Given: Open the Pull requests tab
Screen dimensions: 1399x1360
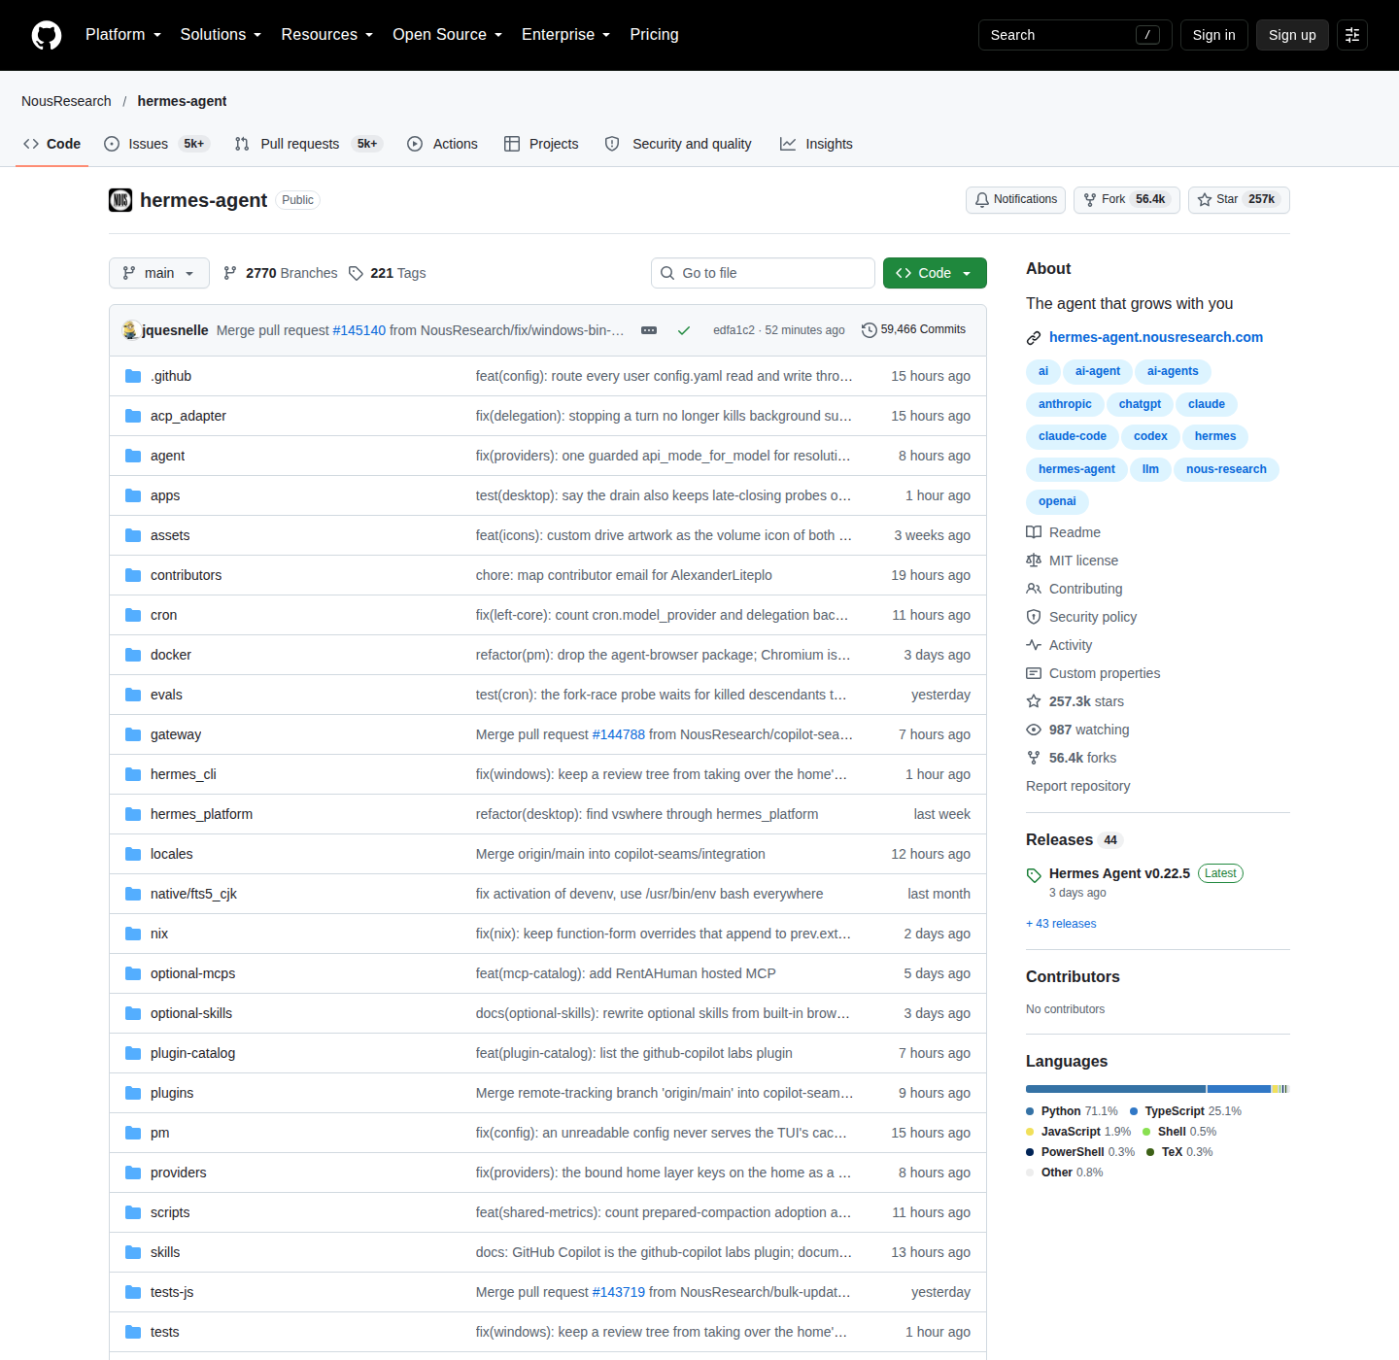Looking at the screenshot, I should coord(309,144).
